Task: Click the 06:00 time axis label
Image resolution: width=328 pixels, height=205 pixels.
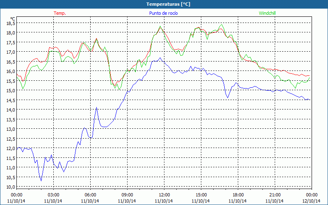Action: pyautogui.click(x=90, y=195)
